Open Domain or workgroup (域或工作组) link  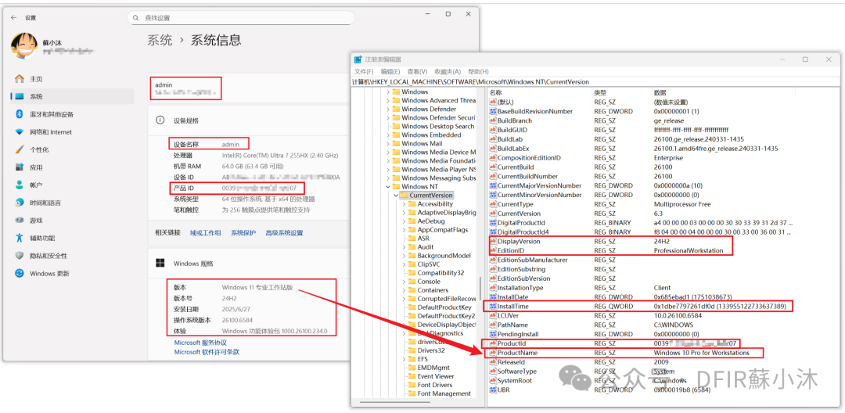205,233
